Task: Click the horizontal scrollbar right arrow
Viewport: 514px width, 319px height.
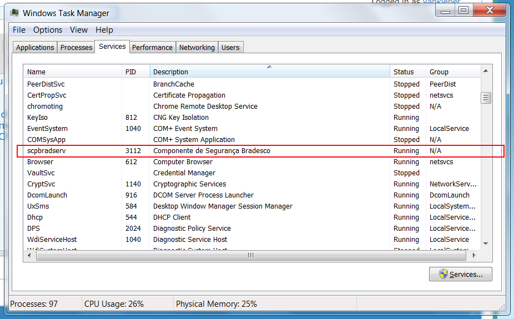Action: tap(473, 255)
